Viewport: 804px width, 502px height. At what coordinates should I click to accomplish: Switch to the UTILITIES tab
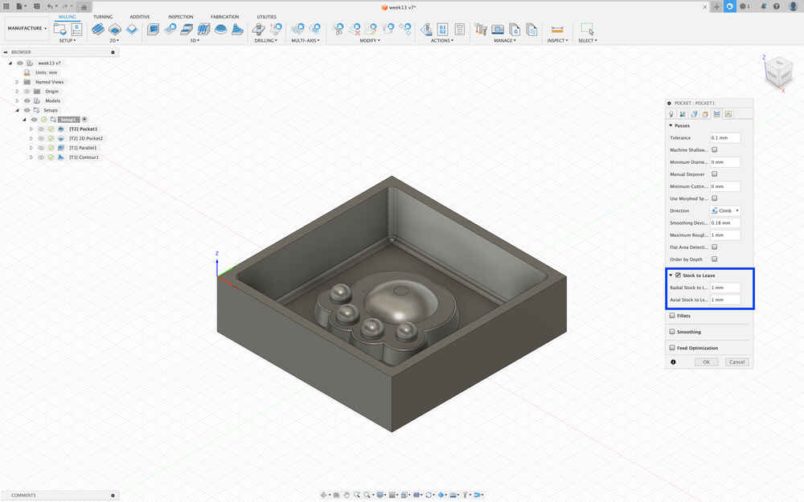267,17
